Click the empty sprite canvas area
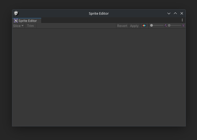The image size is (197, 140). 99,77
